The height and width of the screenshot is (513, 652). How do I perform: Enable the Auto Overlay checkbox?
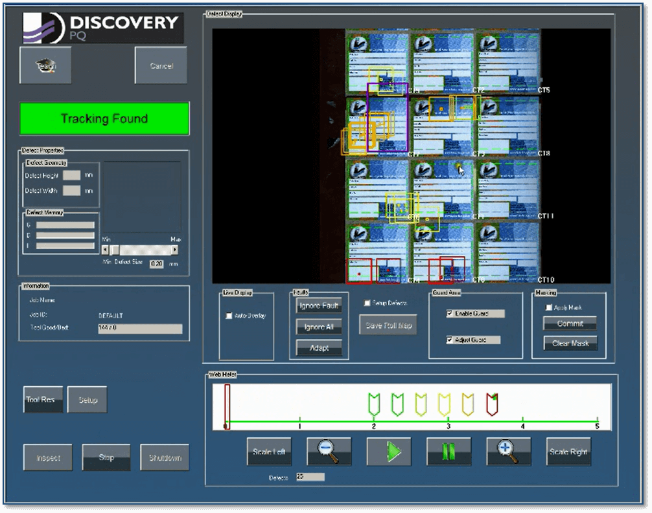228,316
